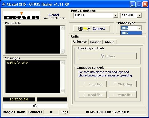Click 'REGISTERED FOR : GSMINTER' status text
This screenshot has width=149, height=118.
107,112
